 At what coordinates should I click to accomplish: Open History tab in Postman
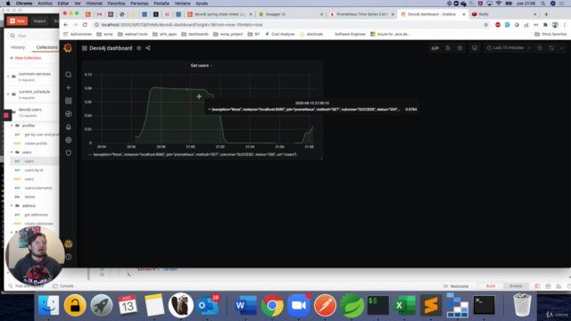18,47
